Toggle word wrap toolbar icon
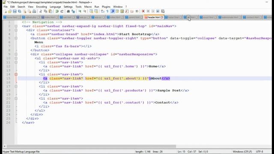274x154 pixels. pyautogui.click(x=103, y=12)
